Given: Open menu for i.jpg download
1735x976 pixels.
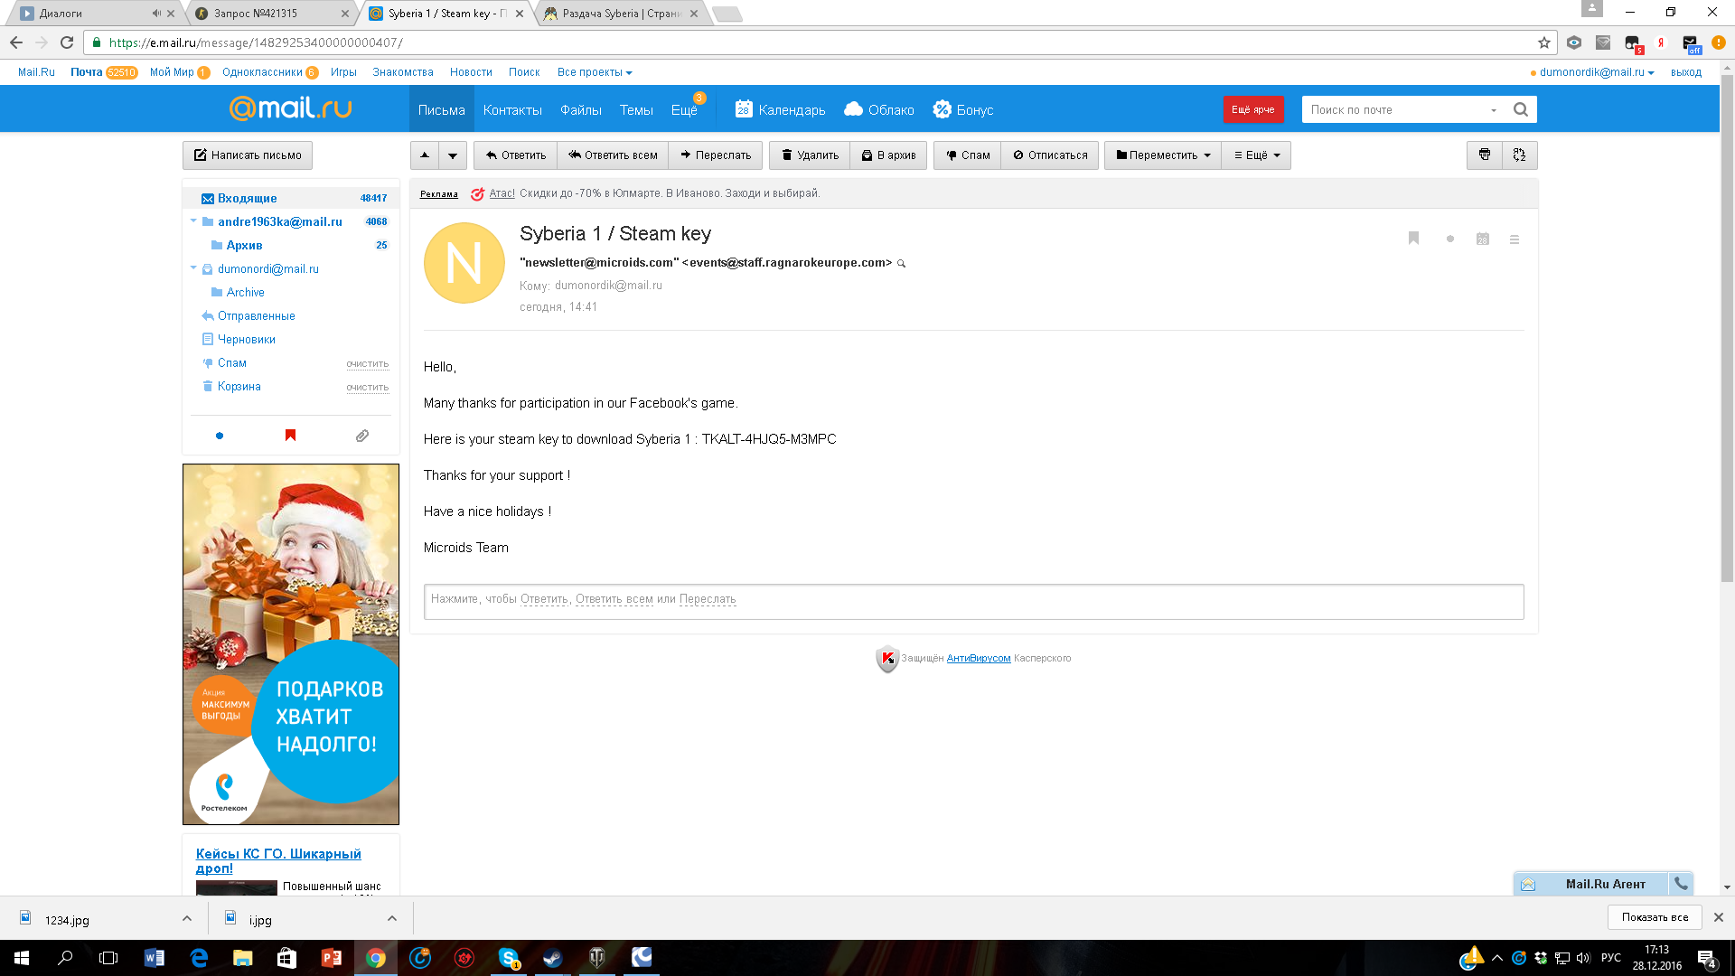Looking at the screenshot, I should coord(392,919).
